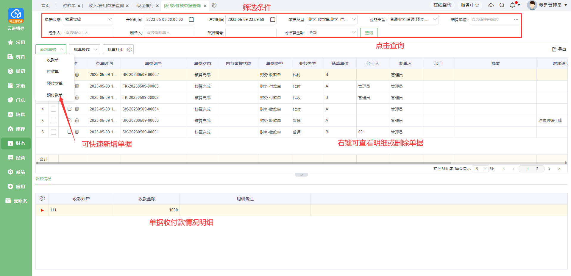Select the 收款情况 detail tab
The image size is (571, 276).
coord(43,179)
